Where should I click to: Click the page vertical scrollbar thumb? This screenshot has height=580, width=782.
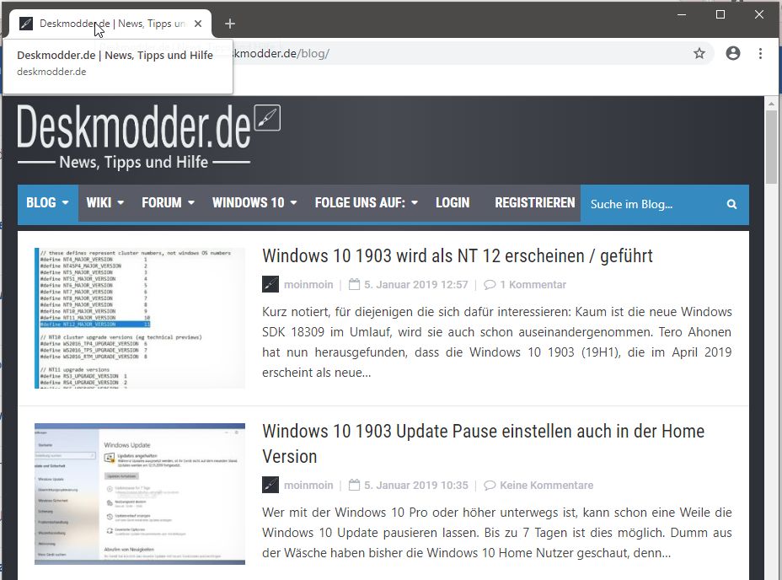771,148
